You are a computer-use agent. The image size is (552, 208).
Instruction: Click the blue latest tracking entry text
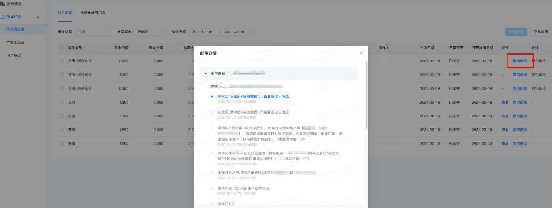pos(253,96)
